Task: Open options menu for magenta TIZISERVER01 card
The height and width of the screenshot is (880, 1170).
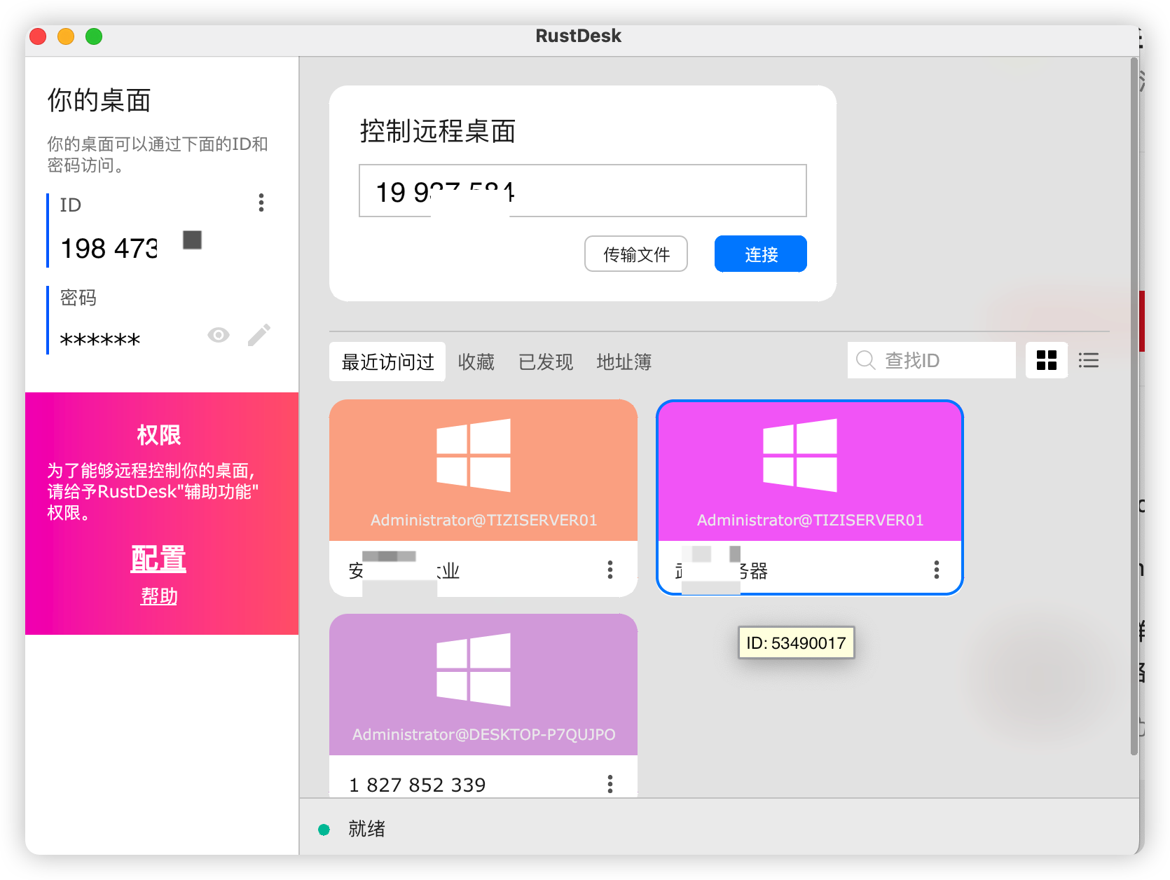Action: coord(936,570)
